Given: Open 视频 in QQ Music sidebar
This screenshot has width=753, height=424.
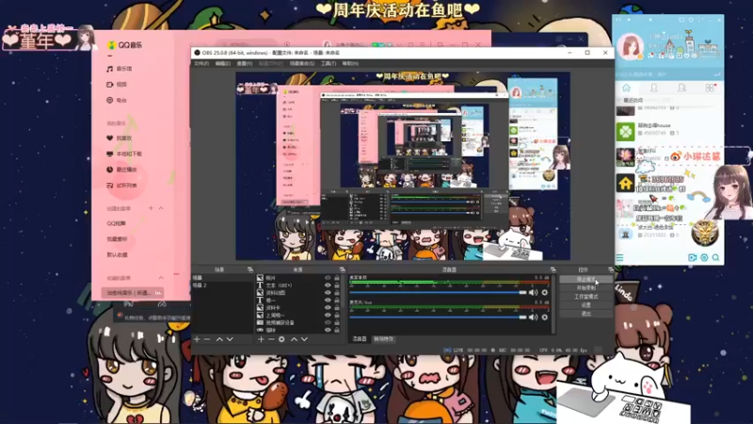Looking at the screenshot, I should (x=117, y=85).
